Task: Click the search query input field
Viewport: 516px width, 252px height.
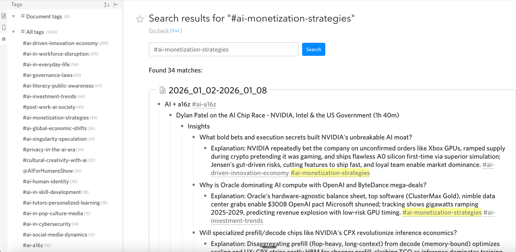Action: [223, 50]
